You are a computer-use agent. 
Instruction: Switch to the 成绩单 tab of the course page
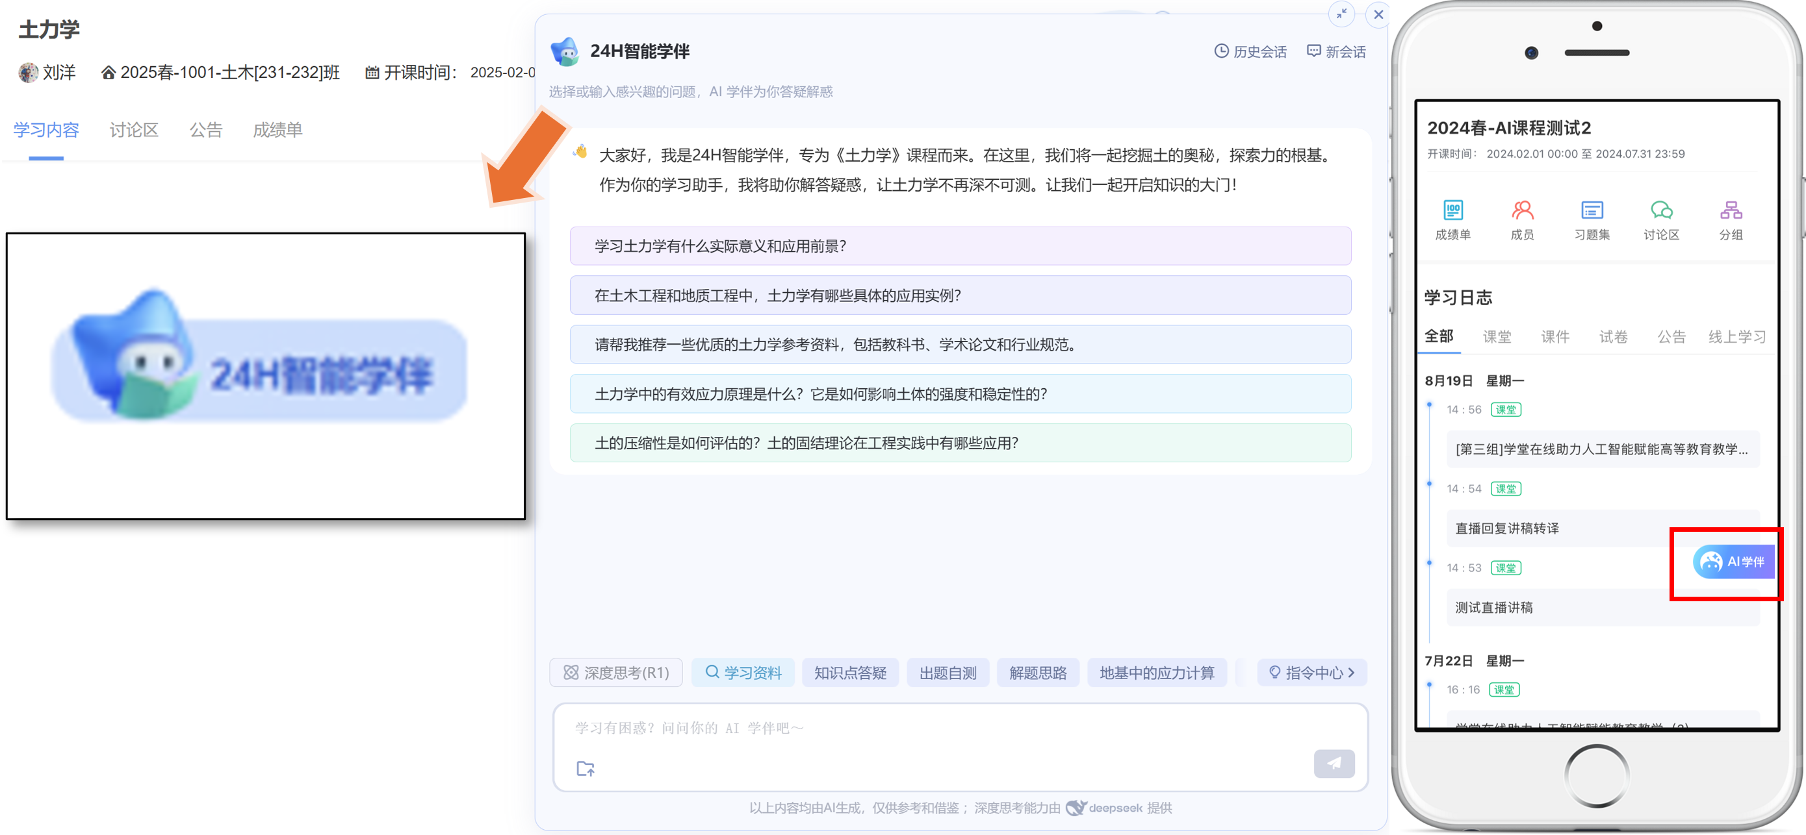[277, 130]
